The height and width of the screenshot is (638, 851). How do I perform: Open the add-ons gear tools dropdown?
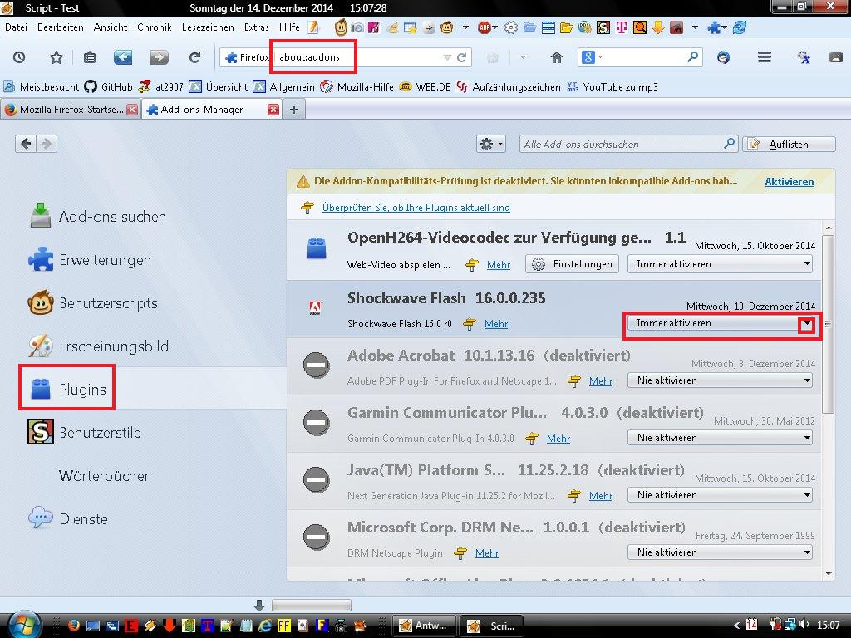pos(491,144)
